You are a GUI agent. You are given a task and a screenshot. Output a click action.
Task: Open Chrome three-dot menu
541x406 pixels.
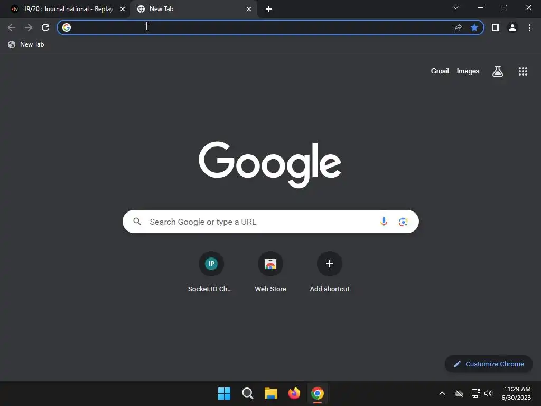coord(529,27)
